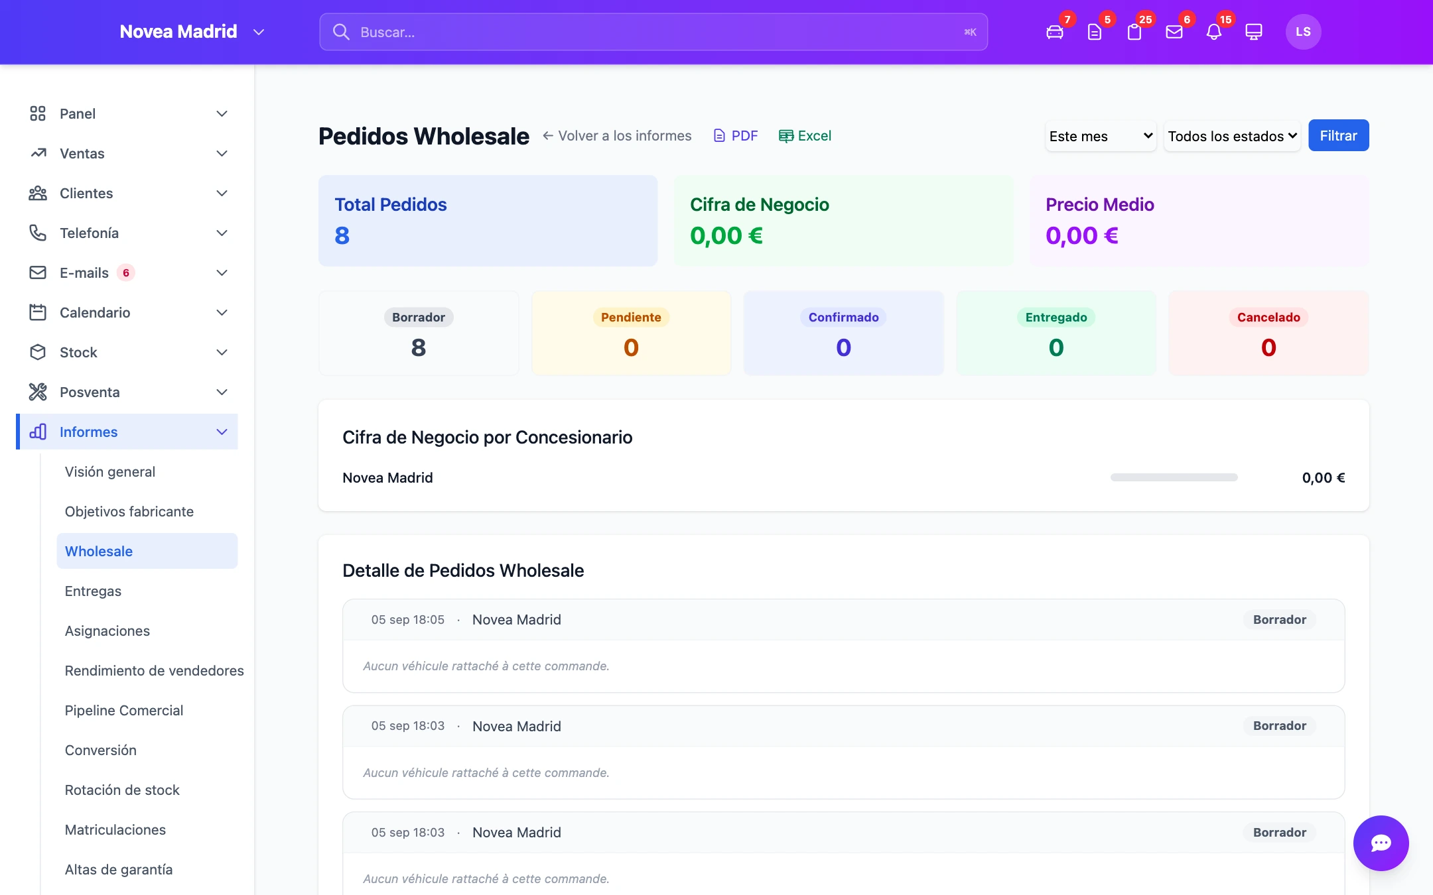Expand the Stock sidebar section
The image size is (1433, 895).
127,352
